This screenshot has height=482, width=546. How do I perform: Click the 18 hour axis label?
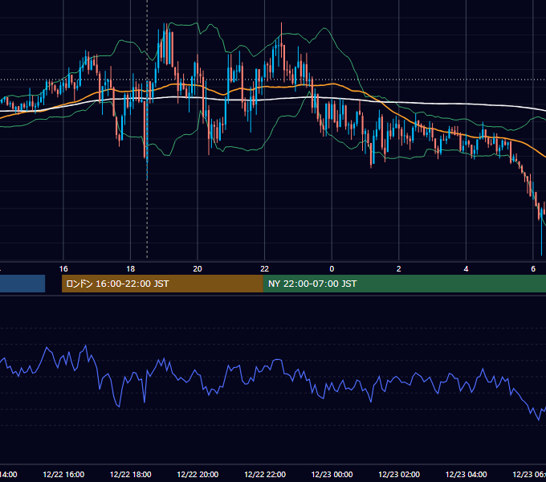click(131, 269)
